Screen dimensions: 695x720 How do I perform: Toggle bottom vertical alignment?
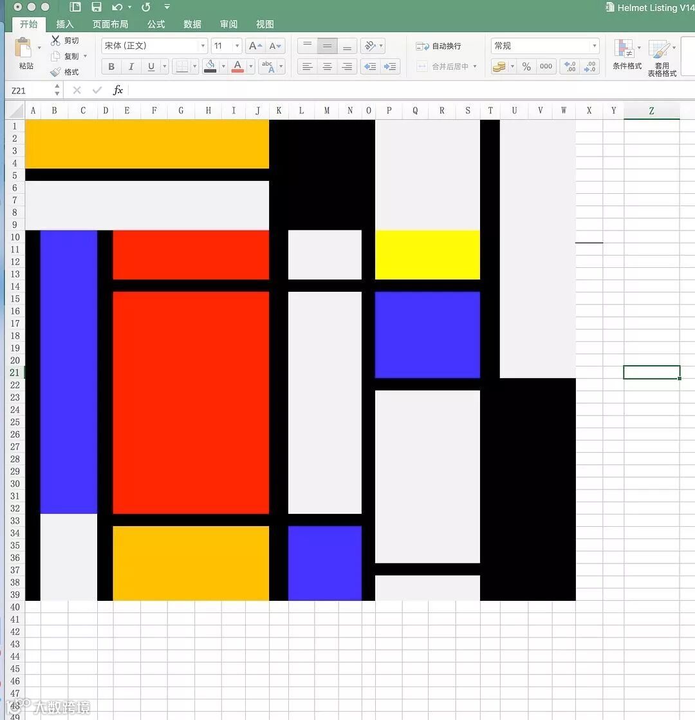tap(347, 46)
